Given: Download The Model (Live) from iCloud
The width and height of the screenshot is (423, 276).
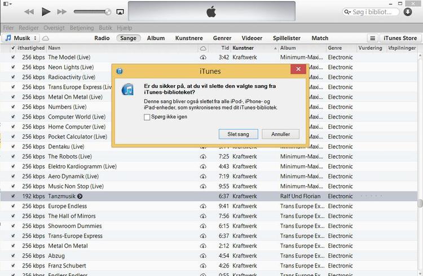Looking at the screenshot, I should [x=203, y=58].
